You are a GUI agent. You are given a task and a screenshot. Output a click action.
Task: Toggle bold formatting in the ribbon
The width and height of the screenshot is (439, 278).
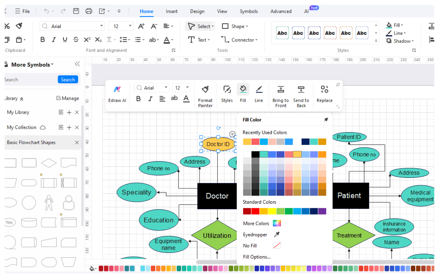coord(43,39)
